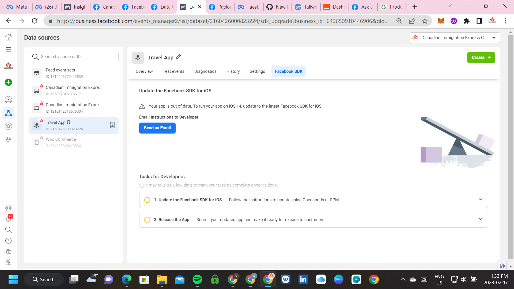
Task: Click the Send an Email button
Action: click(x=157, y=128)
